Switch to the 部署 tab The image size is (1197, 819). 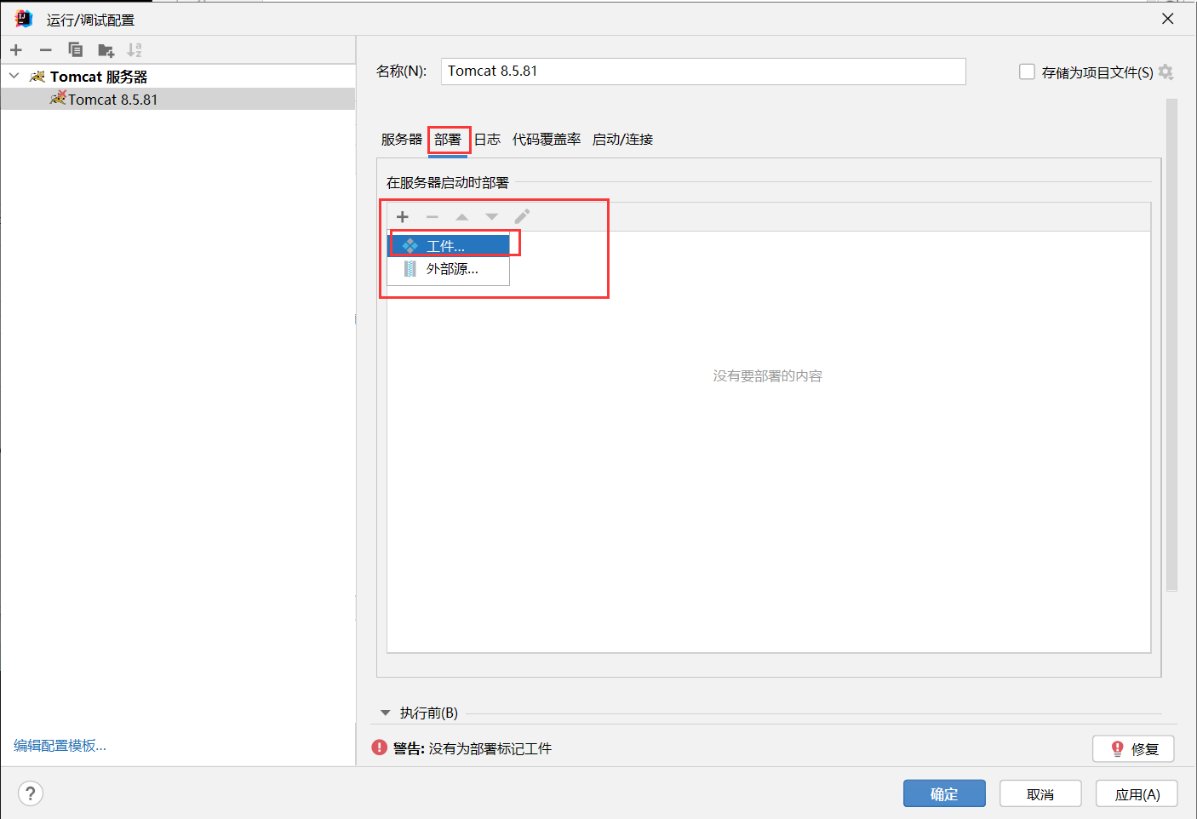click(x=448, y=140)
